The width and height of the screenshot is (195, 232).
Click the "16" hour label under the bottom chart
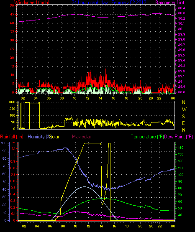[114, 226]
